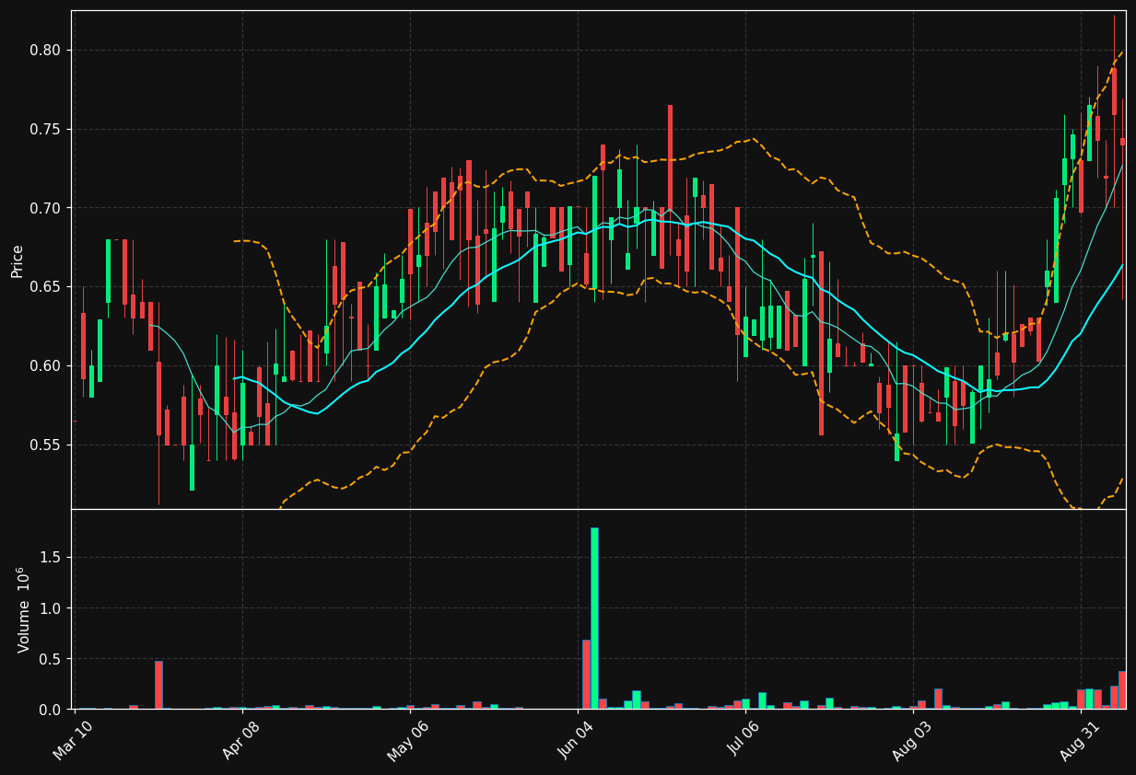
Task: Click the Mar 10 date label
Action: [73, 741]
